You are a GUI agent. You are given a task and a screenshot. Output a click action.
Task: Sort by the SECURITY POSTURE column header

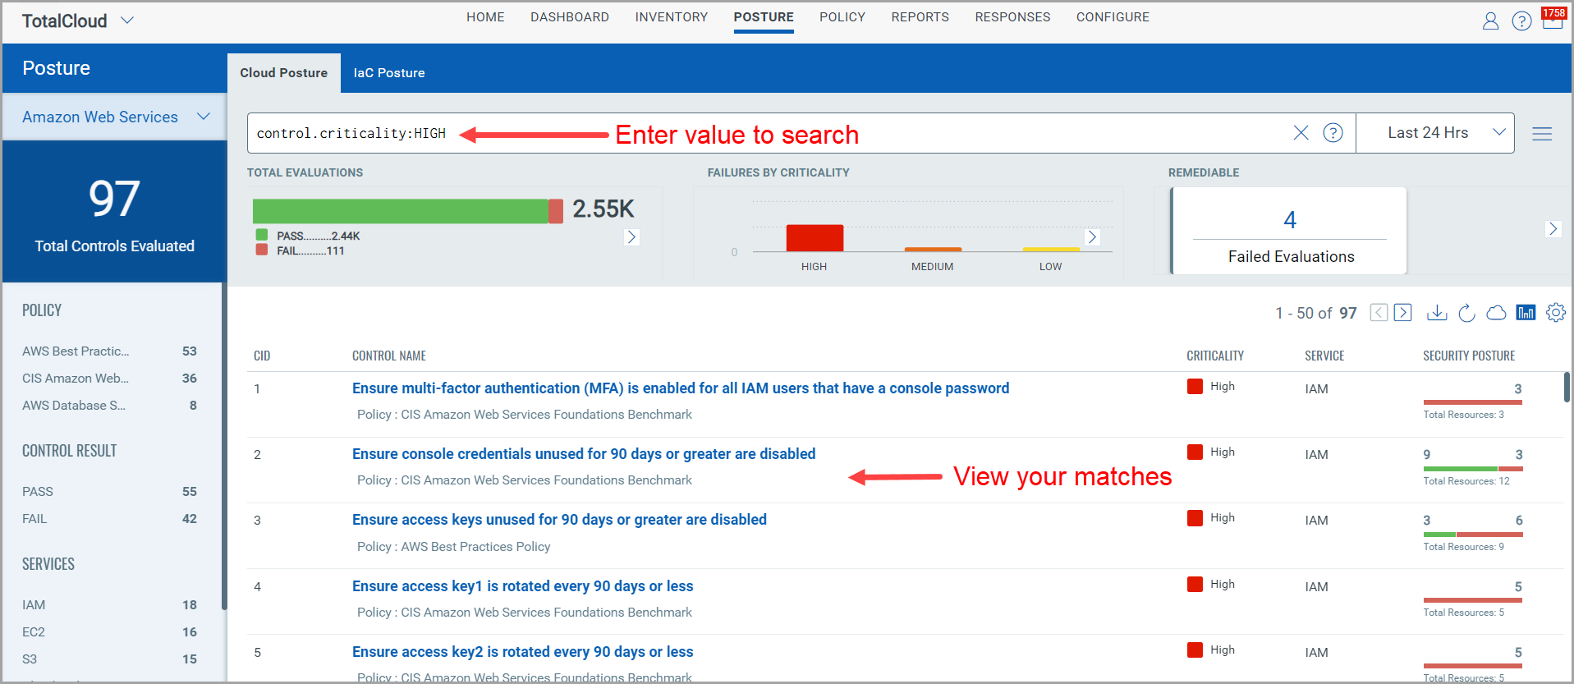tap(1469, 356)
